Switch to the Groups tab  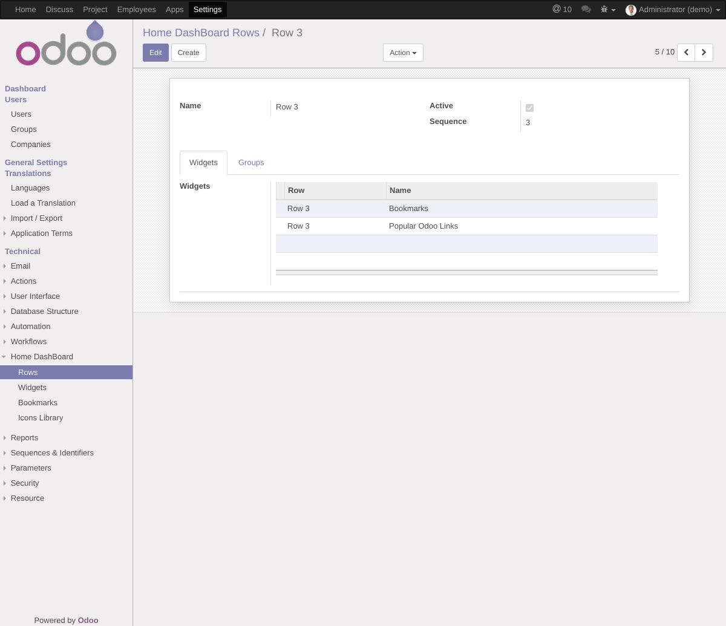tap(251, 162)
